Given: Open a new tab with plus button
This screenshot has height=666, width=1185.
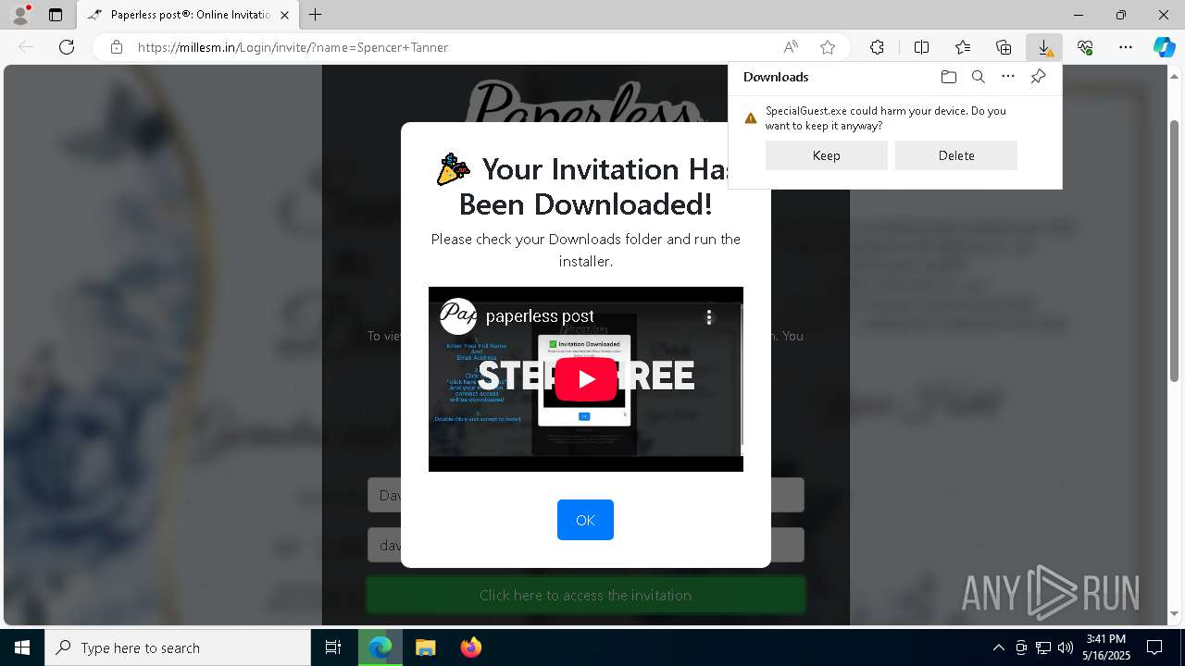Looking at the screenshot, I should pyautogui.click(x=316, y=15).
